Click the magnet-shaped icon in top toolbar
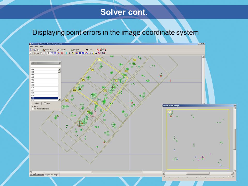This screenshot has width=248, height=186. (x=30, y=50)
